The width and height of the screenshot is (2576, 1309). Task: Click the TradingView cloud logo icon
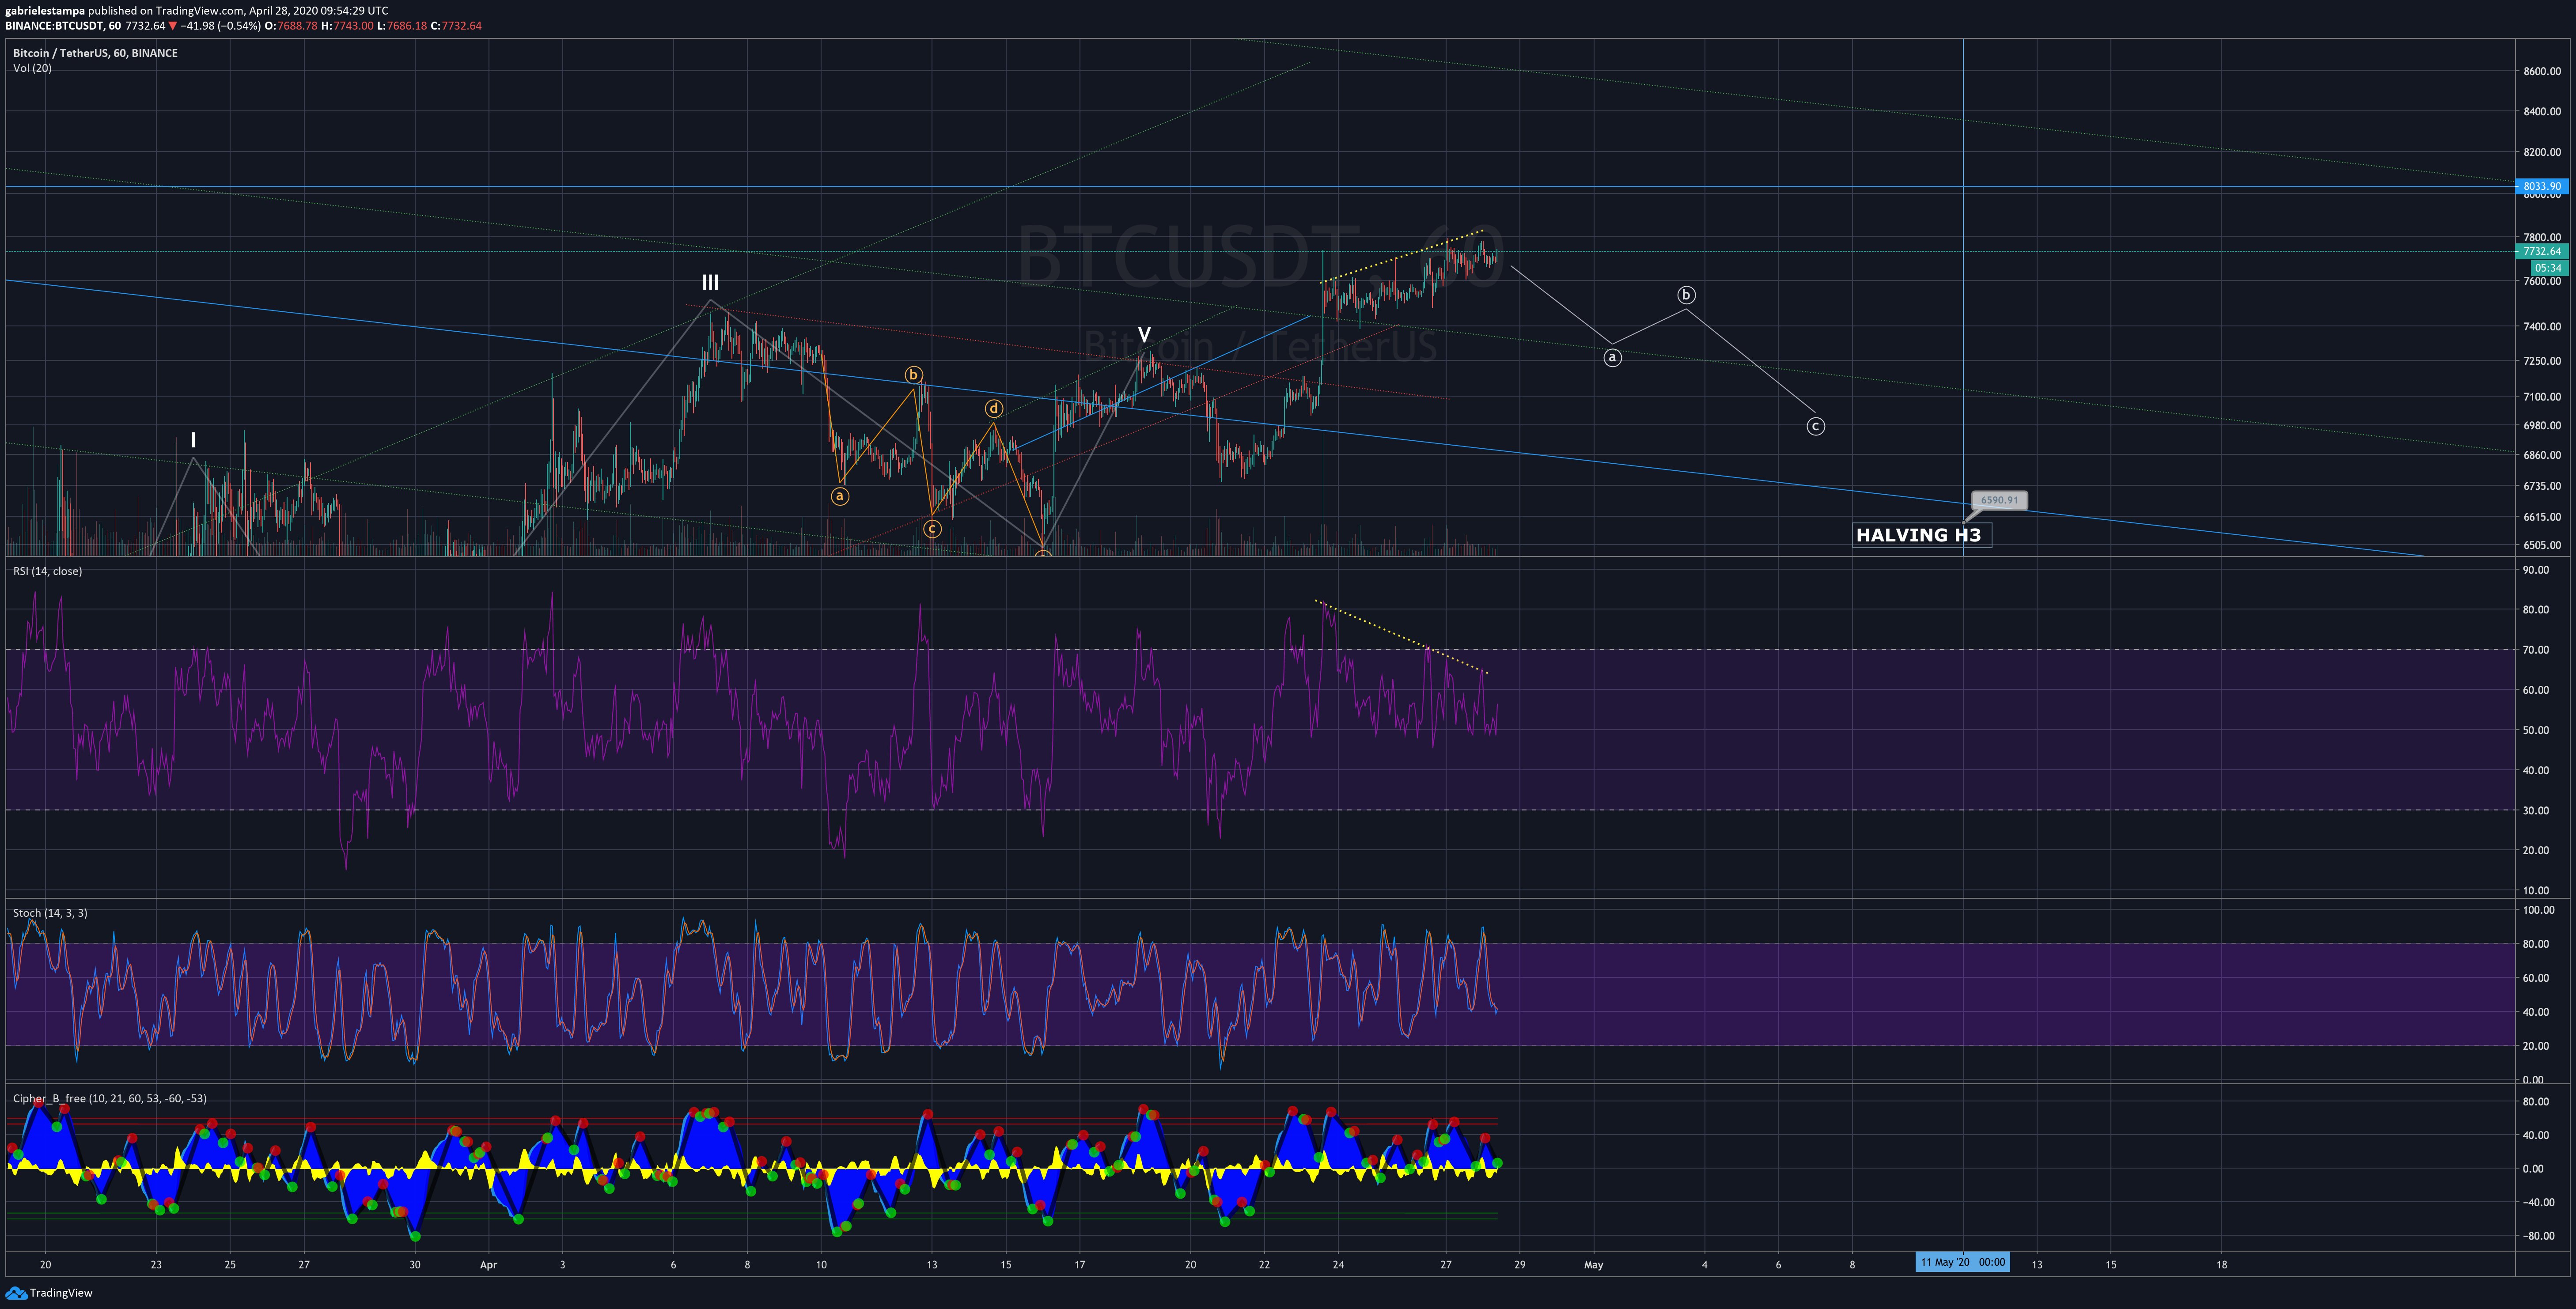[16, 1293]
